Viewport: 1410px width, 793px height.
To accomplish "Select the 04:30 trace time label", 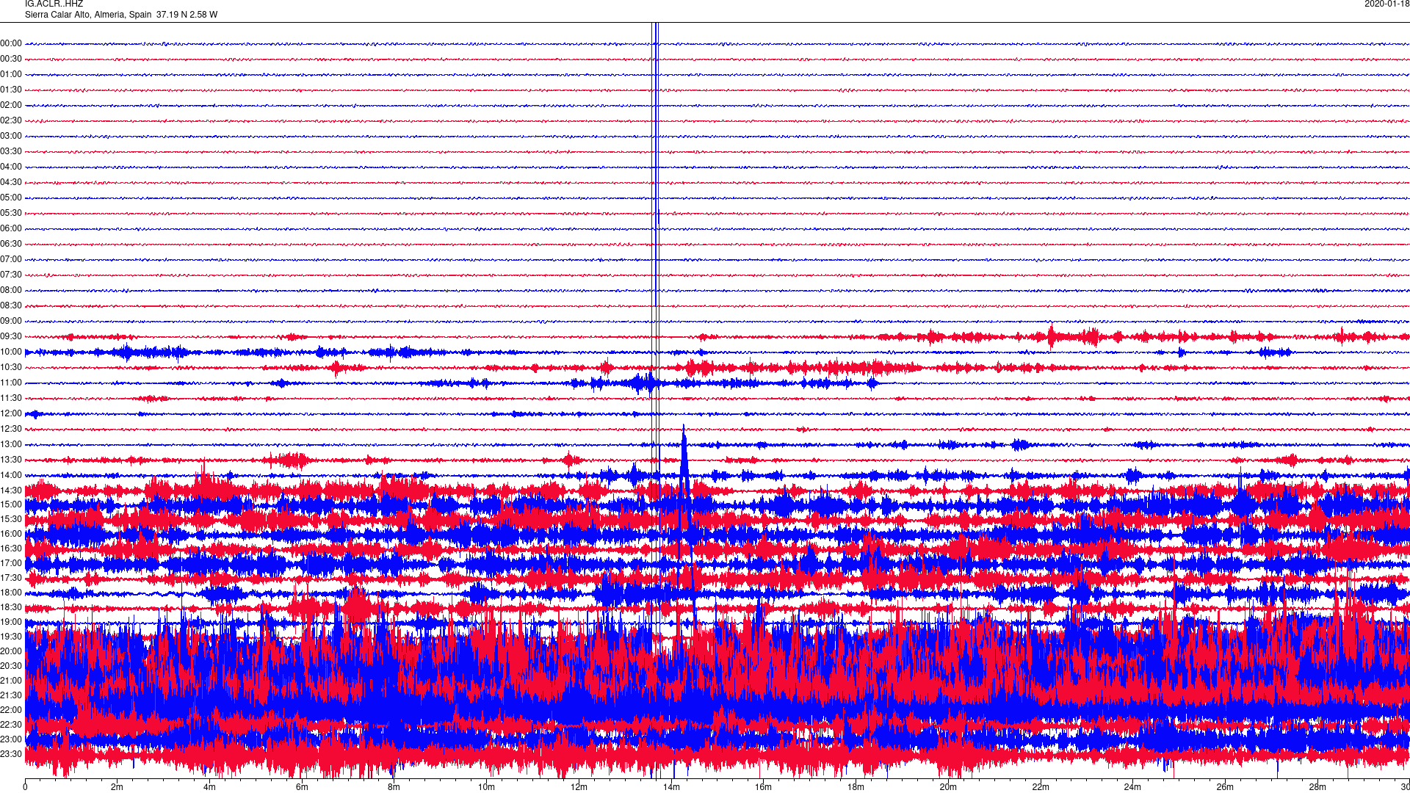I will tap(11, 183).
